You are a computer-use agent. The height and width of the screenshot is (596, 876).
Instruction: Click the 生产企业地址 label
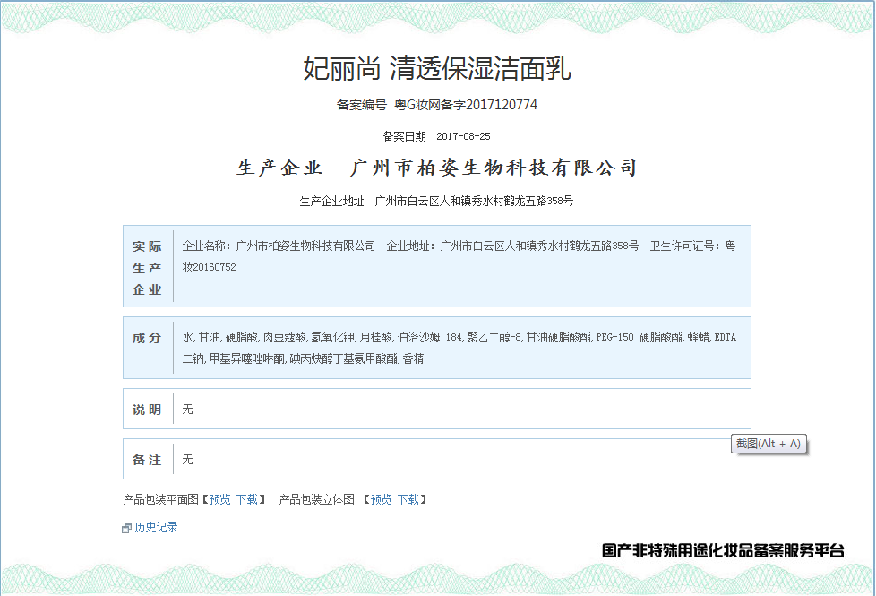(x=331, y=202)
